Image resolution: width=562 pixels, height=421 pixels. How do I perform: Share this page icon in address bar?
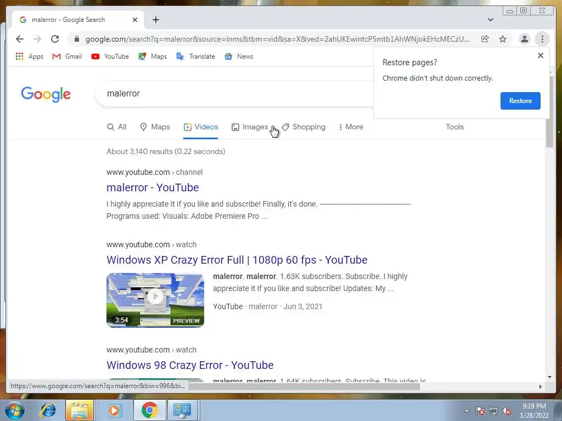pyautogui.click(x=485, y=39)
